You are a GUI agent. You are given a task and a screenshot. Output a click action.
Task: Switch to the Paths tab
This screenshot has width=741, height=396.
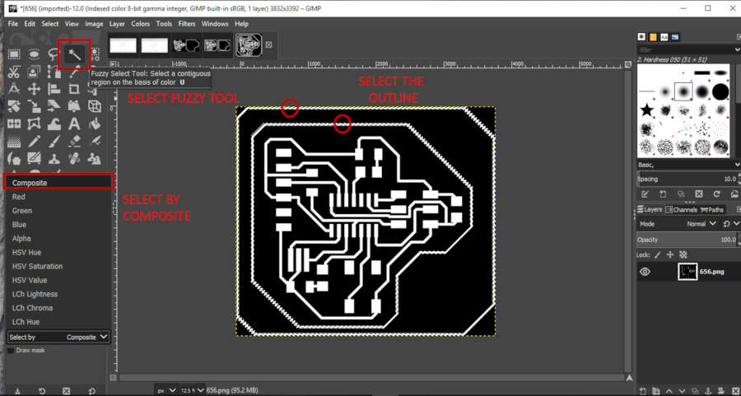pos(712,209)
